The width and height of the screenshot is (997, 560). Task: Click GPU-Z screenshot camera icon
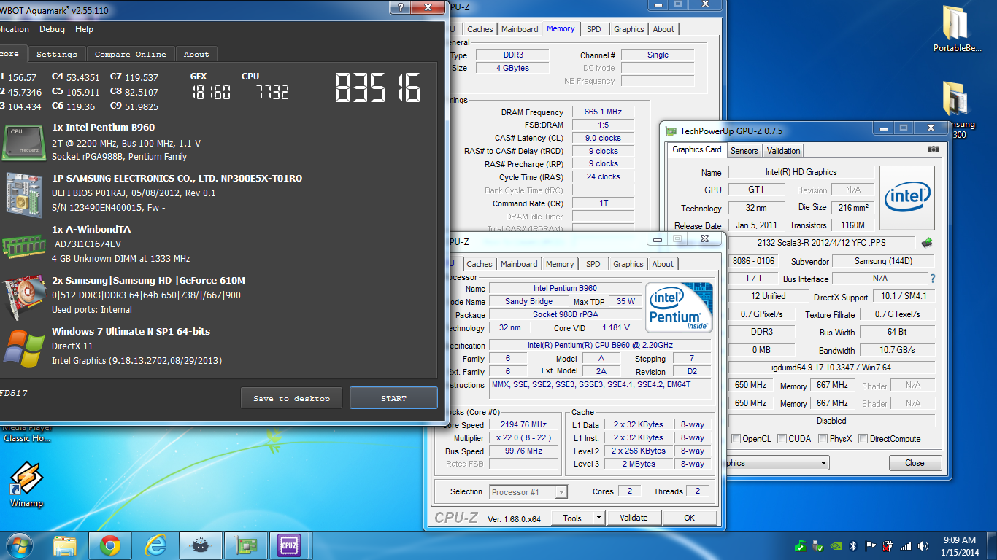pos(933,149)
